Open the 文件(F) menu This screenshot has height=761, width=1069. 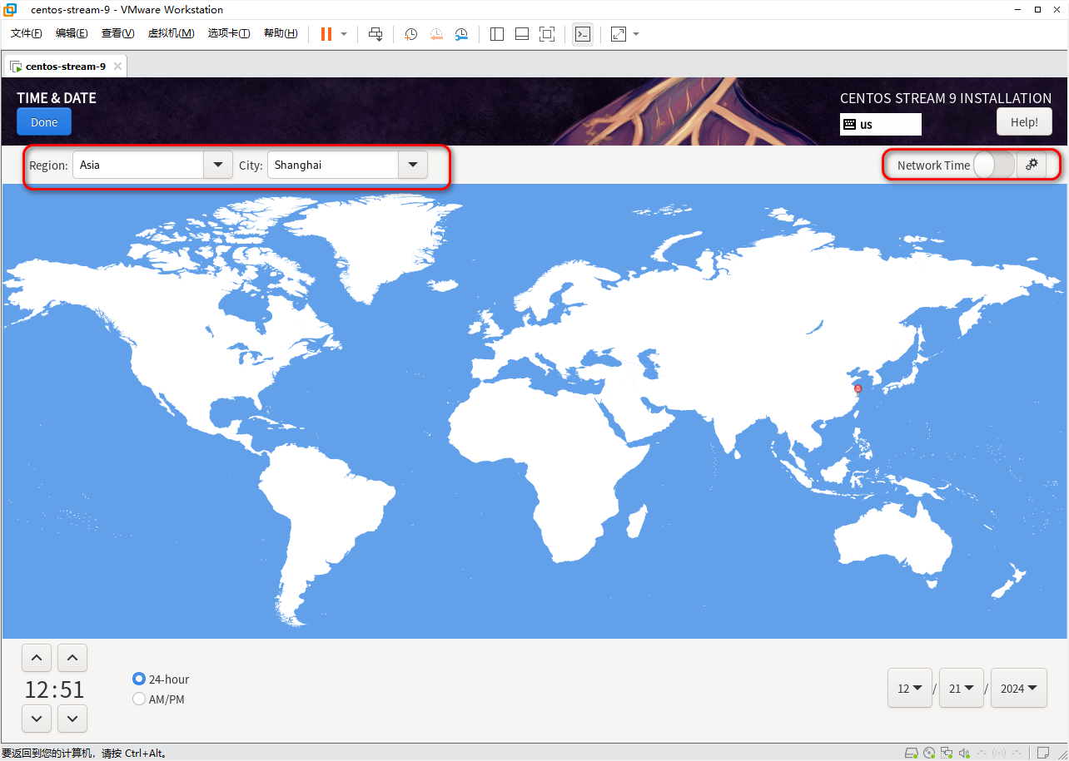pyautogui.click(x=27, y=33)
